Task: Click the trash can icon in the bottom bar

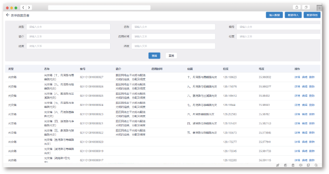Action: pos(293,165)
